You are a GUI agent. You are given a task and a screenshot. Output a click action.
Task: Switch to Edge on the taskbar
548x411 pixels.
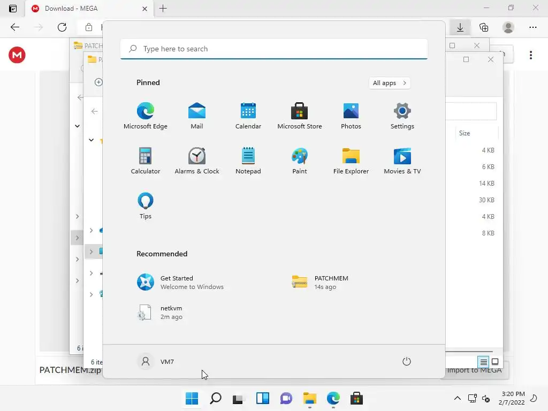pos(333,398)
